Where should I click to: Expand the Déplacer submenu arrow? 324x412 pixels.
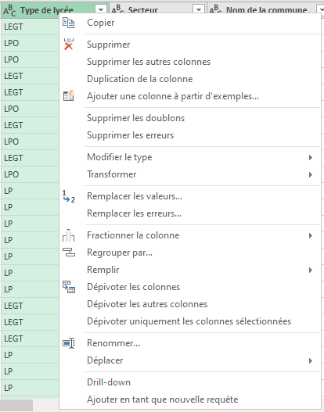coord(311,360)
